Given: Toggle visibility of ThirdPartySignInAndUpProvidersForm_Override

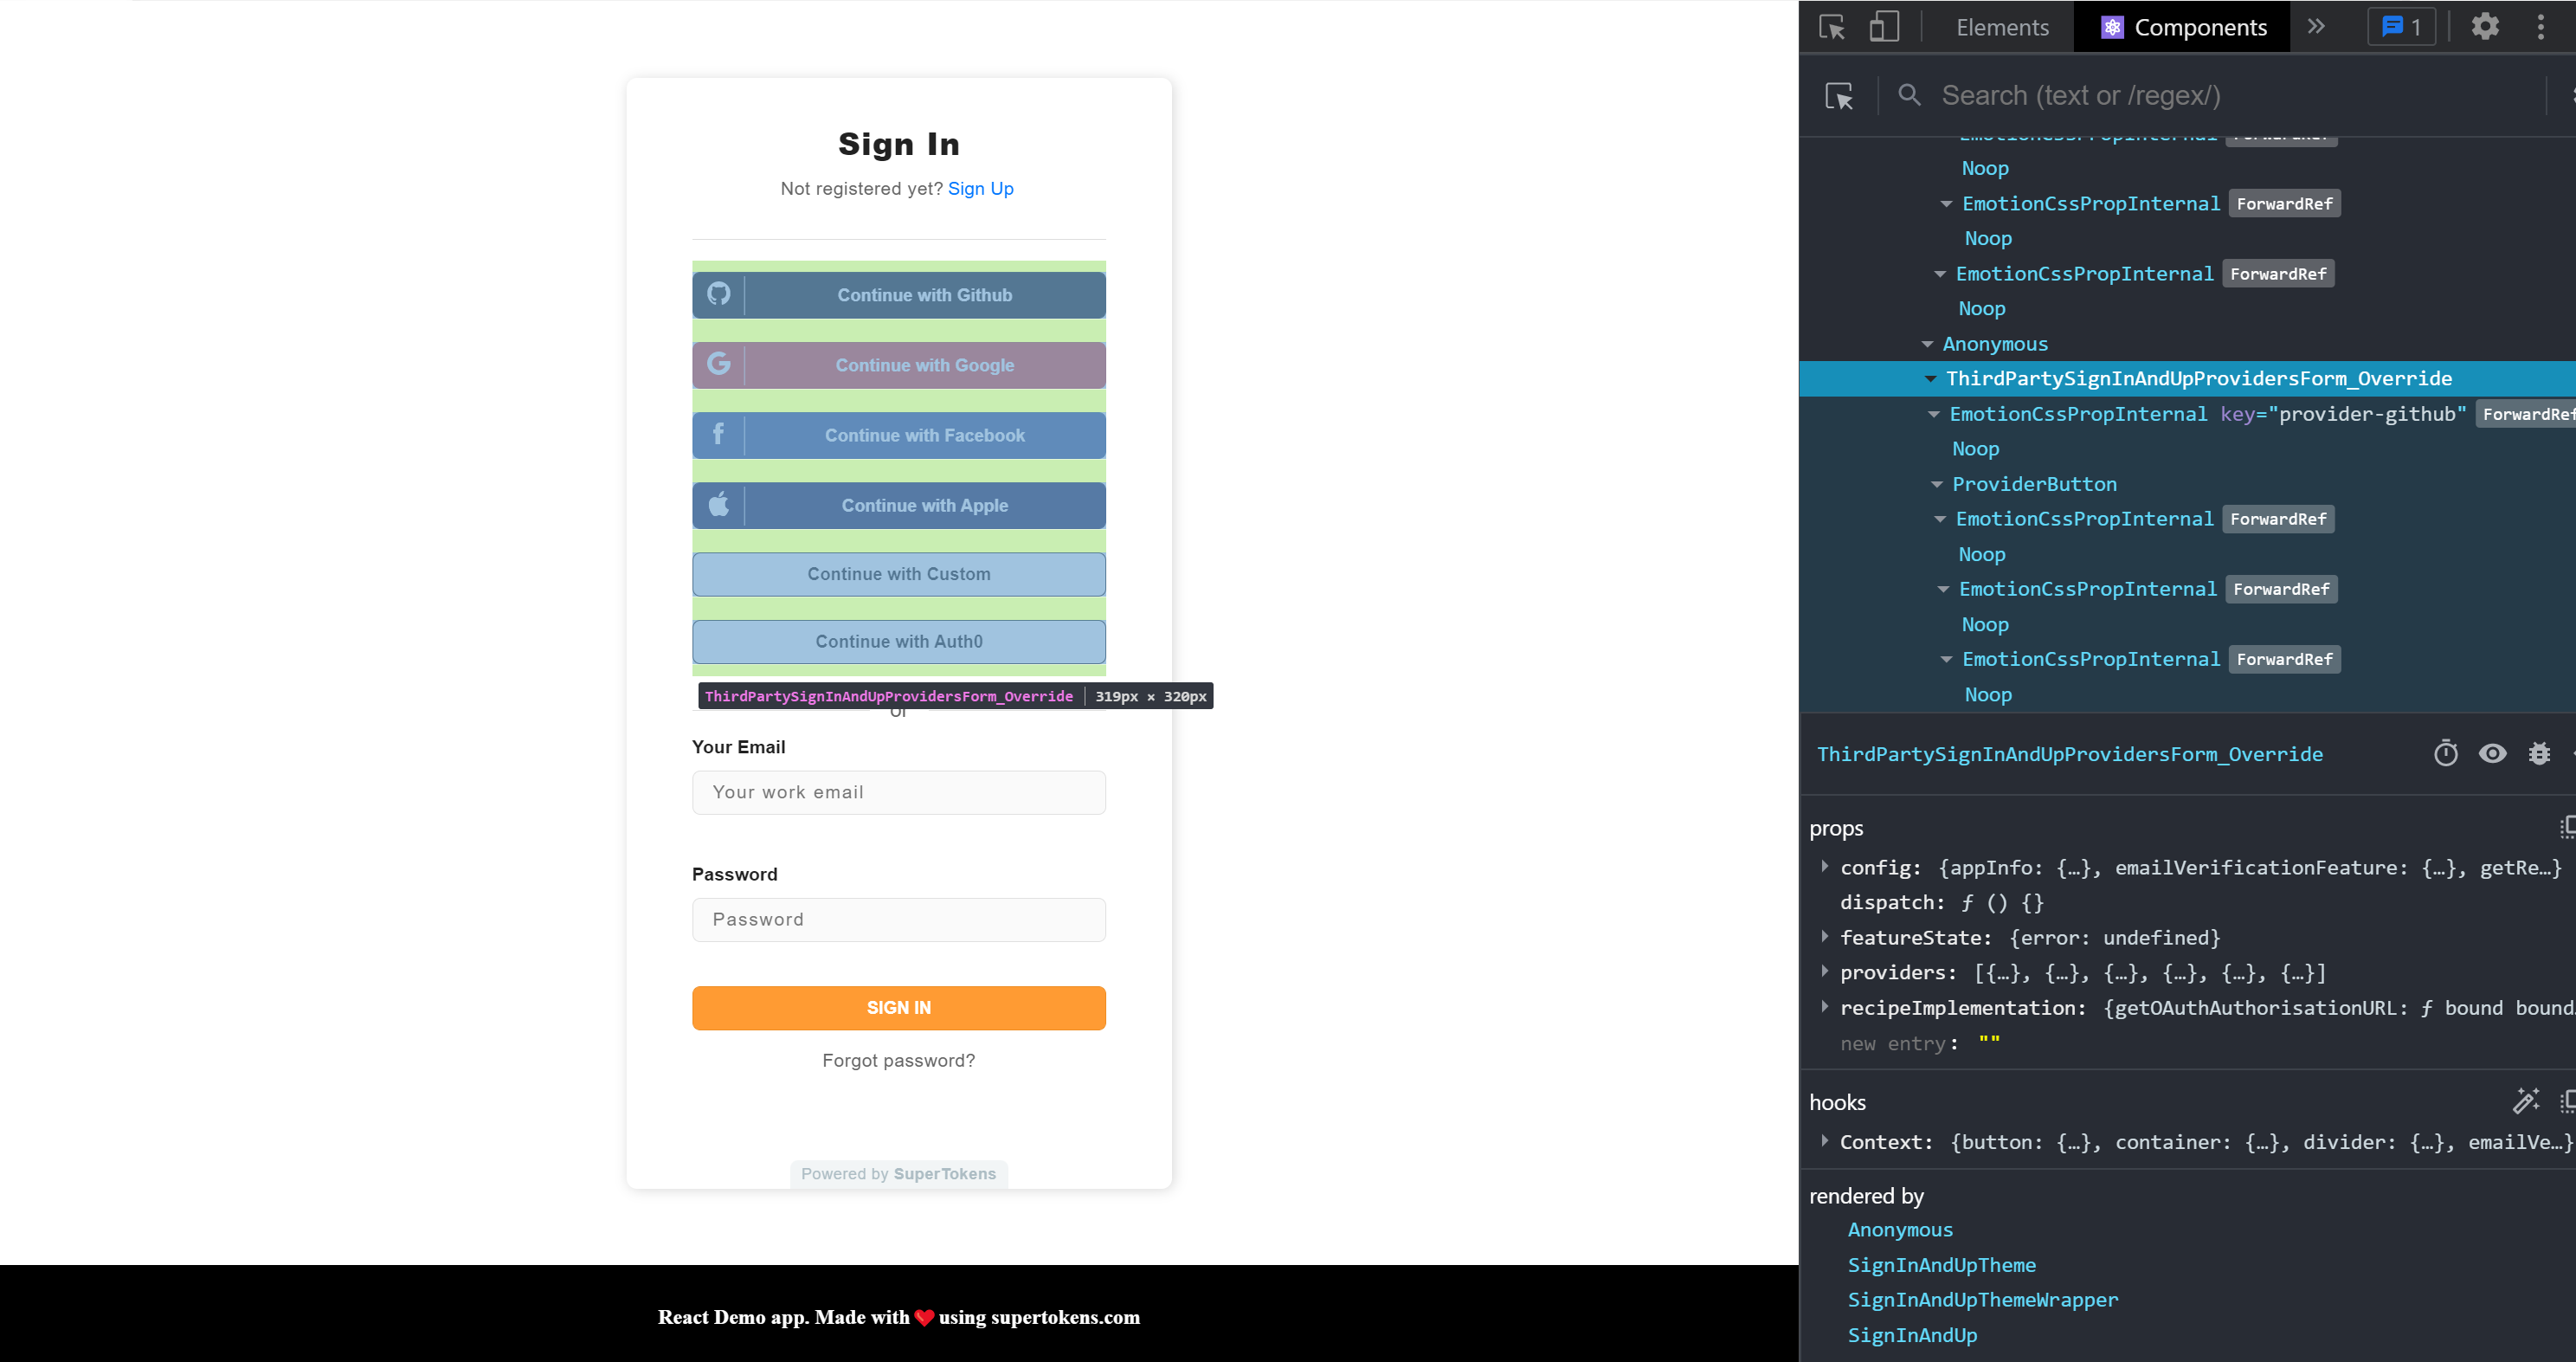Looking at the screenshot, I should (2491, 753).
